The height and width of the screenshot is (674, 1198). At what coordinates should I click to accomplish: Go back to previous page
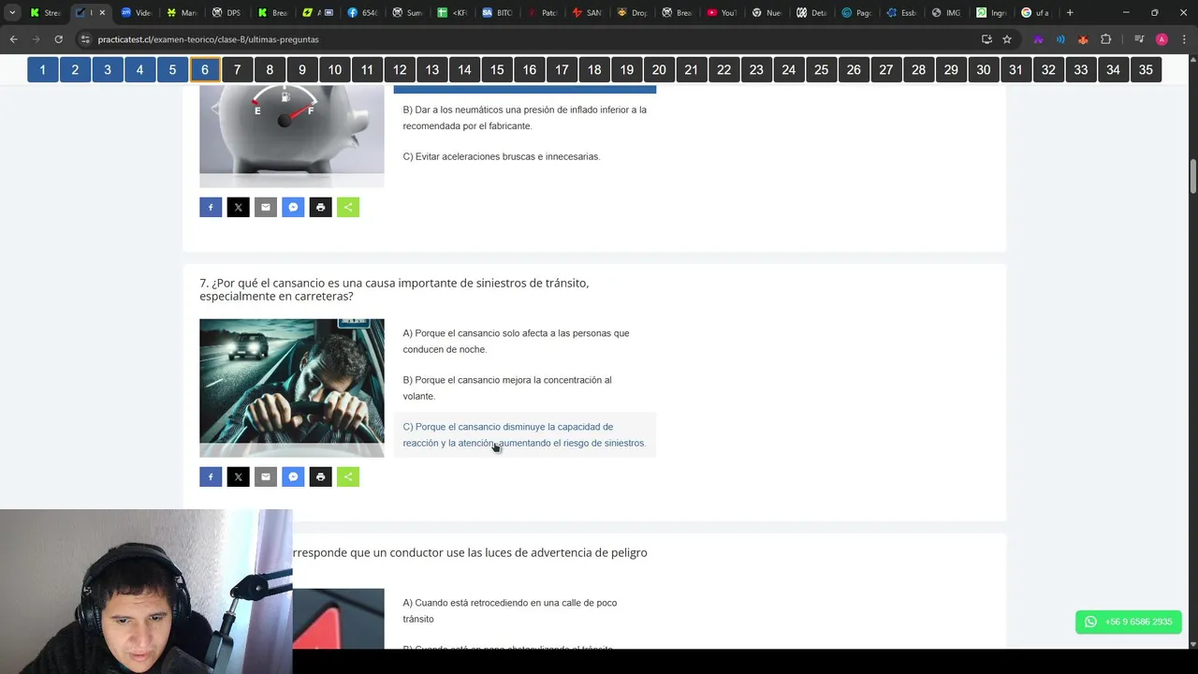[x=13, y=39]
